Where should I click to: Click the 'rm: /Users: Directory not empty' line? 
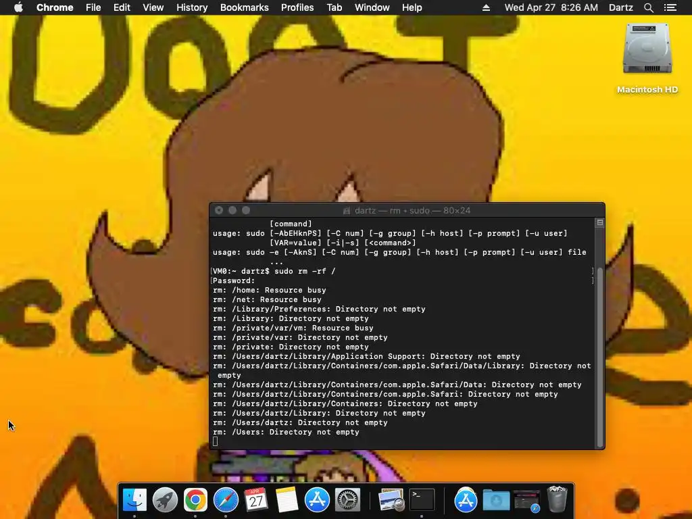(286, 432)
